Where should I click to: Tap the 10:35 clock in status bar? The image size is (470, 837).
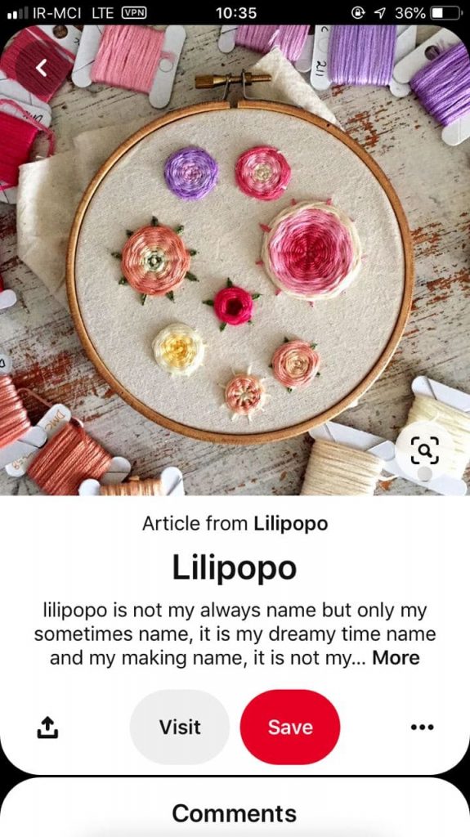pos(236,13)
